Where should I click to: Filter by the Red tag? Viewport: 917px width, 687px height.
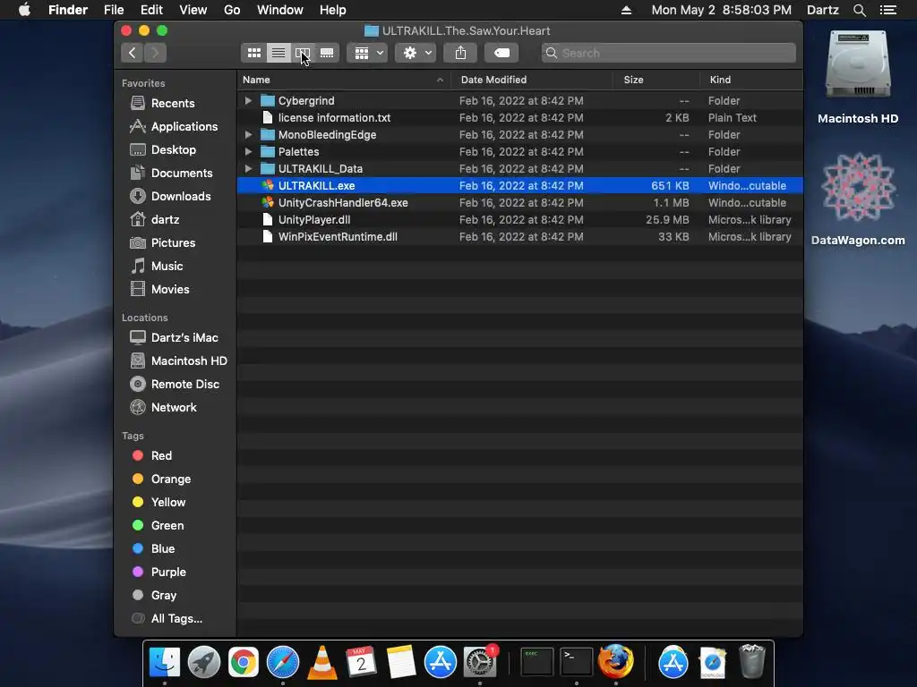coord(161,455)
